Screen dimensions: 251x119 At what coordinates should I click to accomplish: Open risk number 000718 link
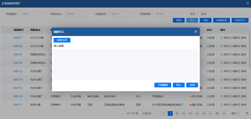[18, 63]
